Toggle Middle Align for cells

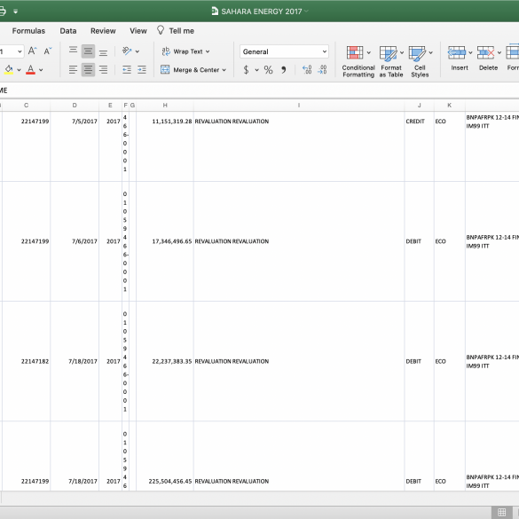[88, 51]
